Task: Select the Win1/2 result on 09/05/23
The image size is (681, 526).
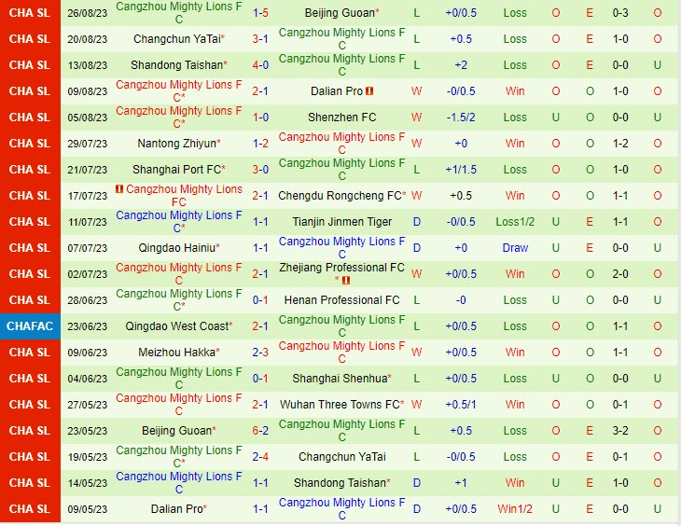Action: [x=515, y=508]
